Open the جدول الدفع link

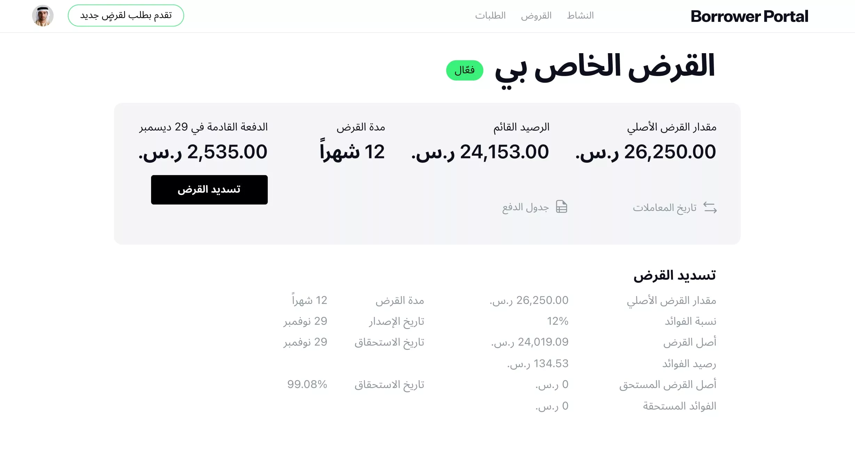click(525, 207)
